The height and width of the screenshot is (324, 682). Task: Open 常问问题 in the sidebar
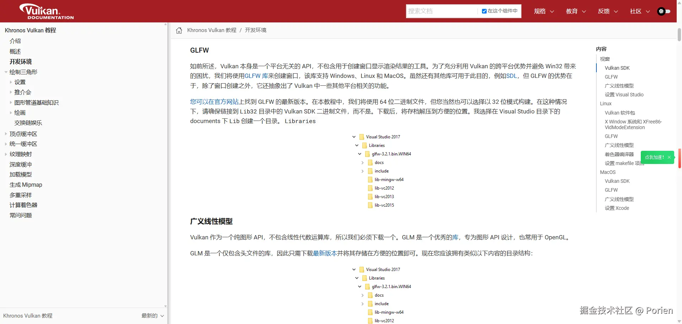(21, 216)
